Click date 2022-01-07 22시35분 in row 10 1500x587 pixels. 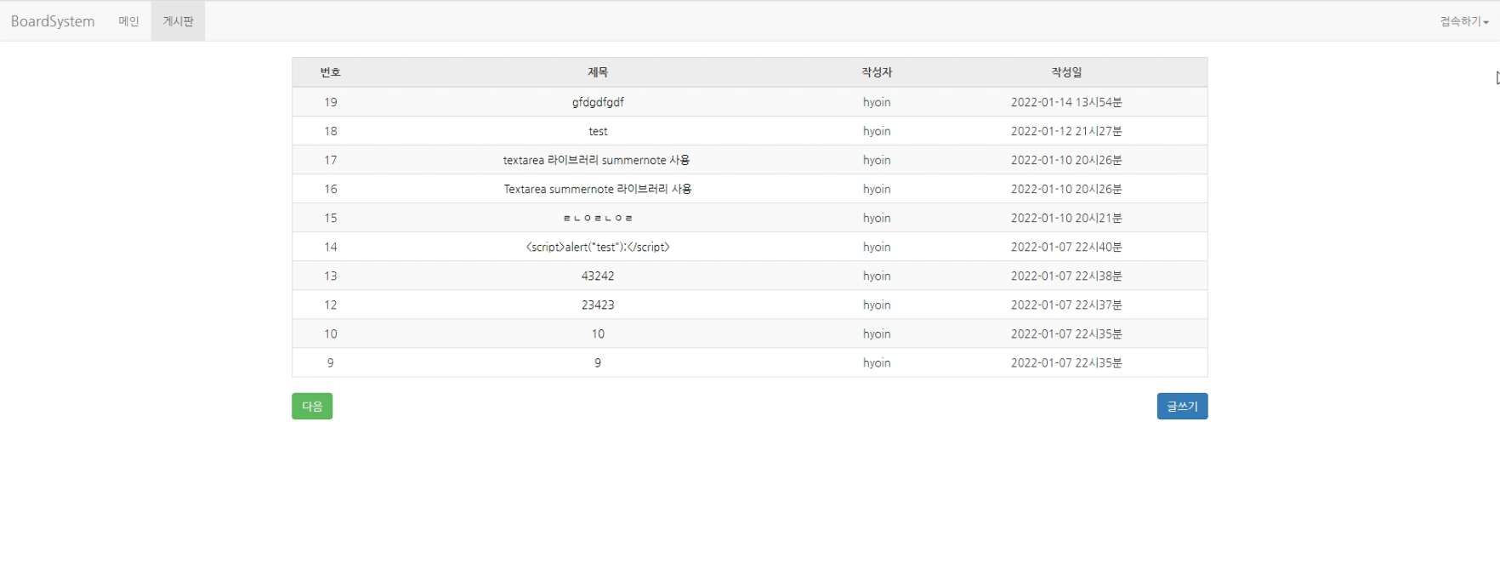(x=1066, y=333)
